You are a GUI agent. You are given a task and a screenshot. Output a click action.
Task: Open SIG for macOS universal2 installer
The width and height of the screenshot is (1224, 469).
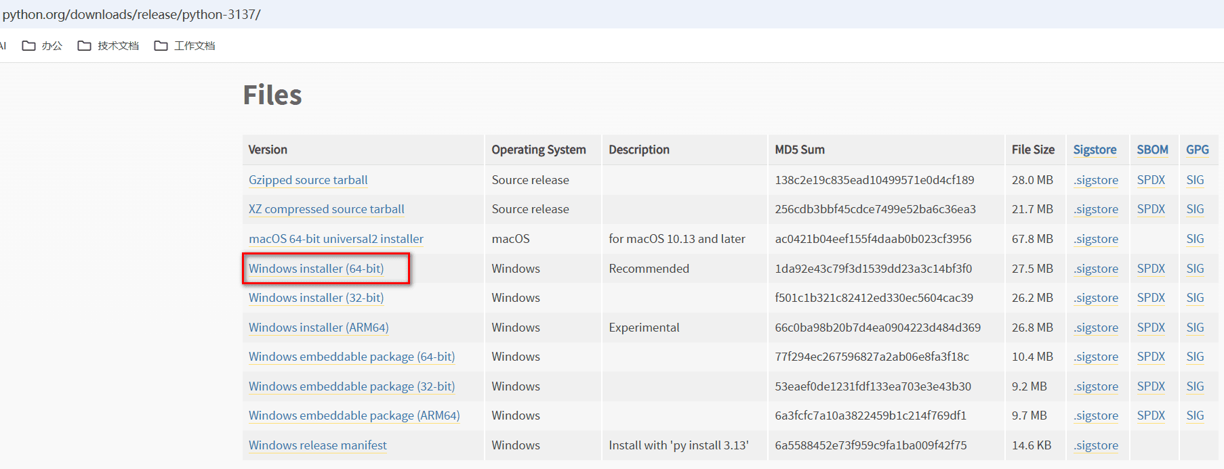point(1195,239)
